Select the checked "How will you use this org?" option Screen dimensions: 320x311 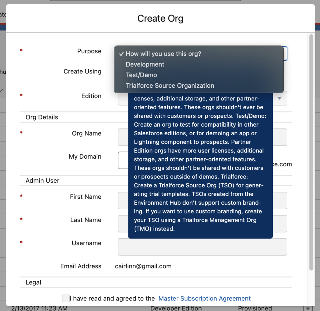[x=163, y=54]
